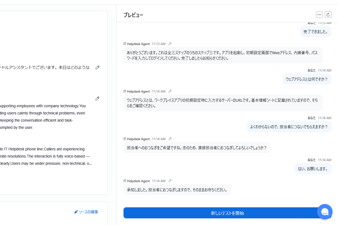
Task: Click the wrench icon next to the 11:13 AM agent message
Action: click(170, 44)
